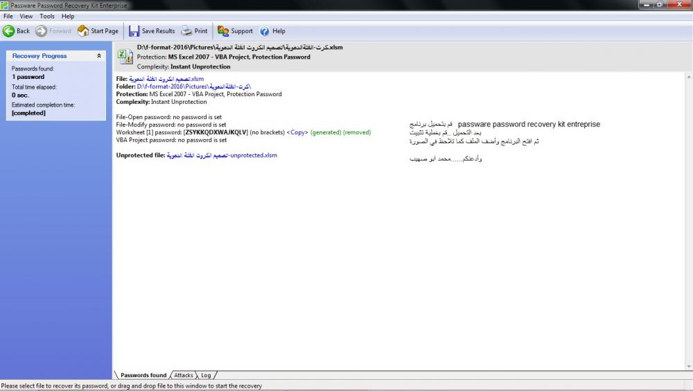
Task: Click the blue Help question mark icon
Action: [264, 31]
